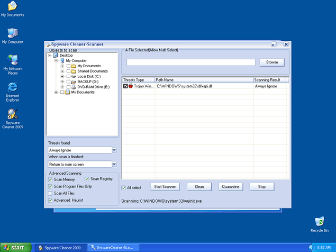Open My Network Places desktop icon

[x=12, y=60]
